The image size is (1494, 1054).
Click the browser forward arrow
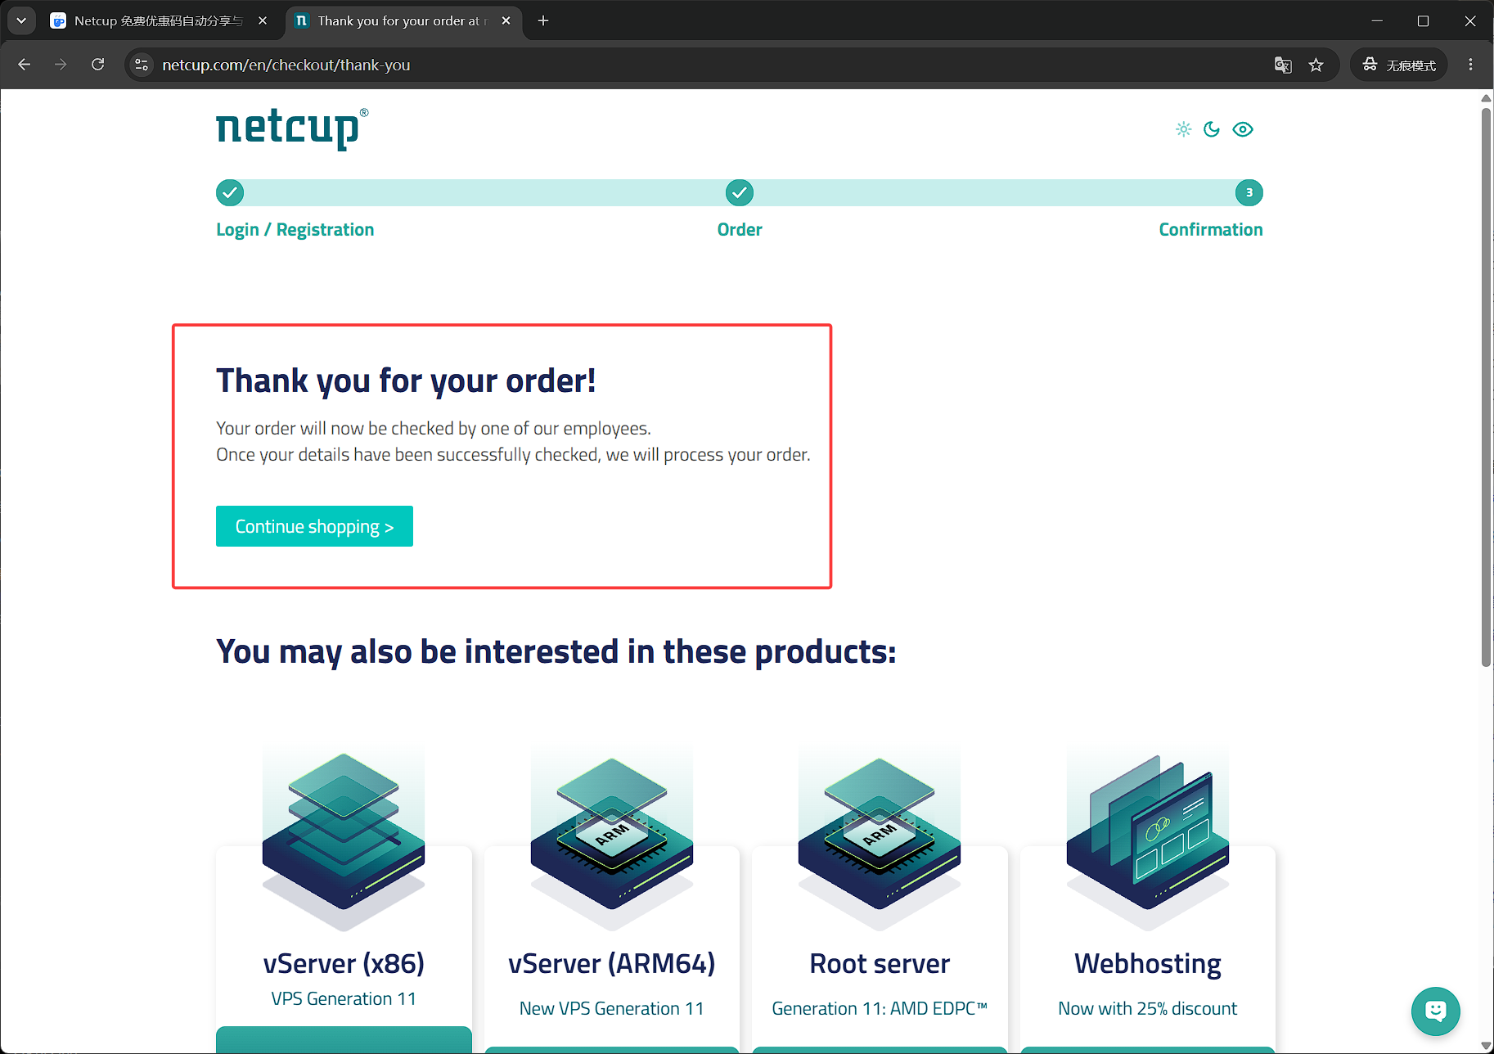coord(61,65)
